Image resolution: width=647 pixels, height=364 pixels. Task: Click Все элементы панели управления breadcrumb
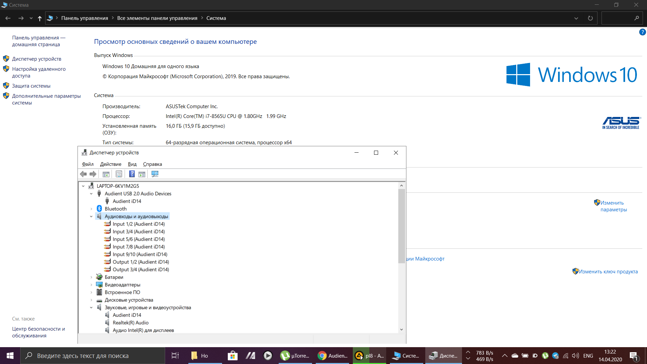[157, 18]
